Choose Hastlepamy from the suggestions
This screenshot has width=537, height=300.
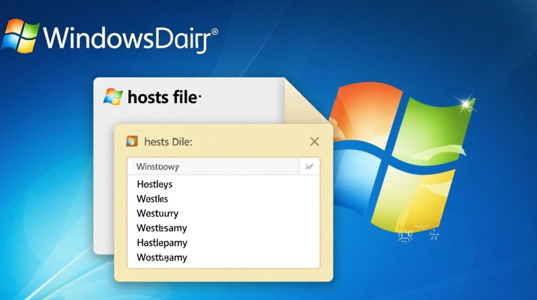tap(161, 243)
